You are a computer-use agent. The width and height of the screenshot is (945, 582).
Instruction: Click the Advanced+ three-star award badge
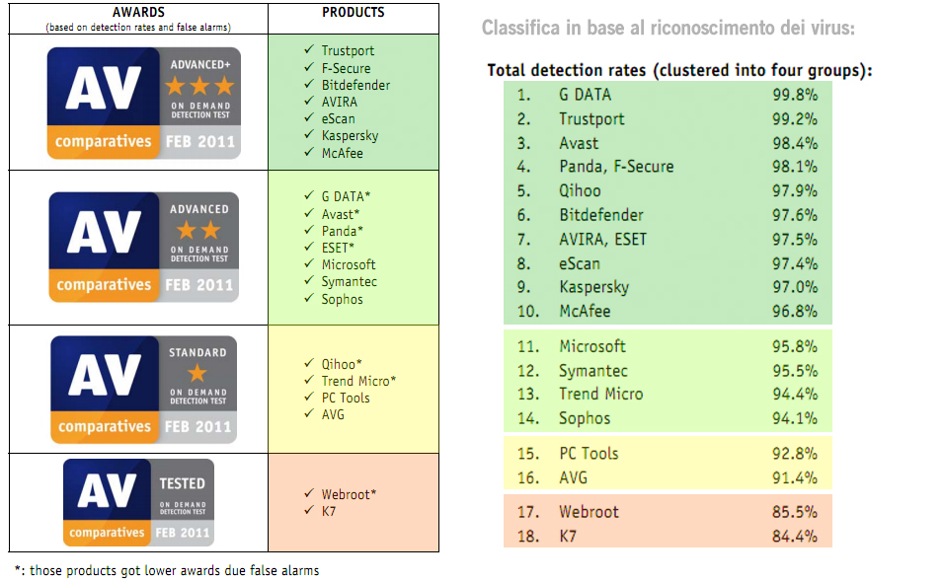tap(144, 103)
